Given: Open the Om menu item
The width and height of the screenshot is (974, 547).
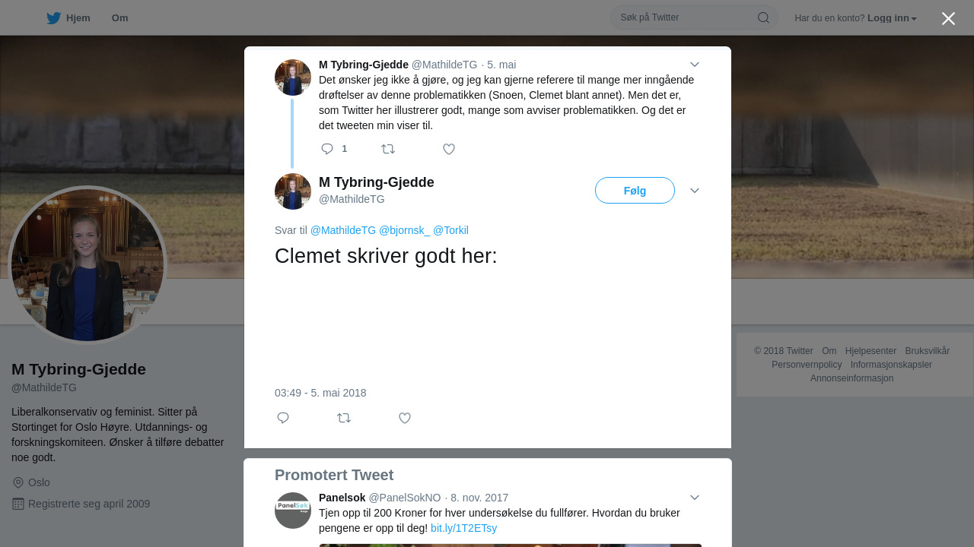Looking at the screenshot, I should [119, 18].
